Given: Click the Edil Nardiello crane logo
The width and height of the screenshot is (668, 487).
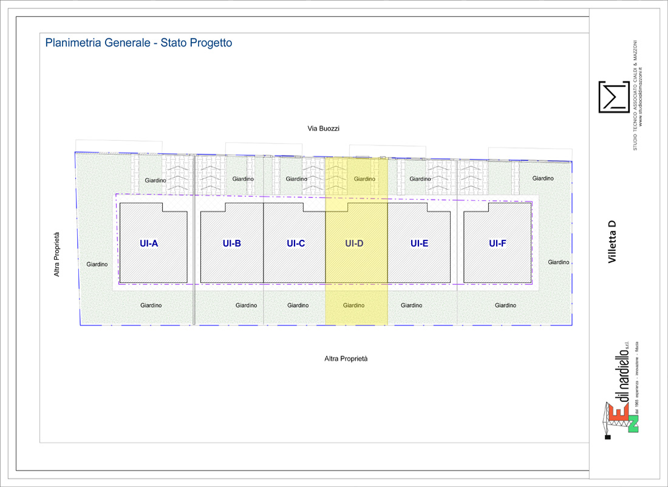Looking at the screenshot, I should (x=620, y=420).
